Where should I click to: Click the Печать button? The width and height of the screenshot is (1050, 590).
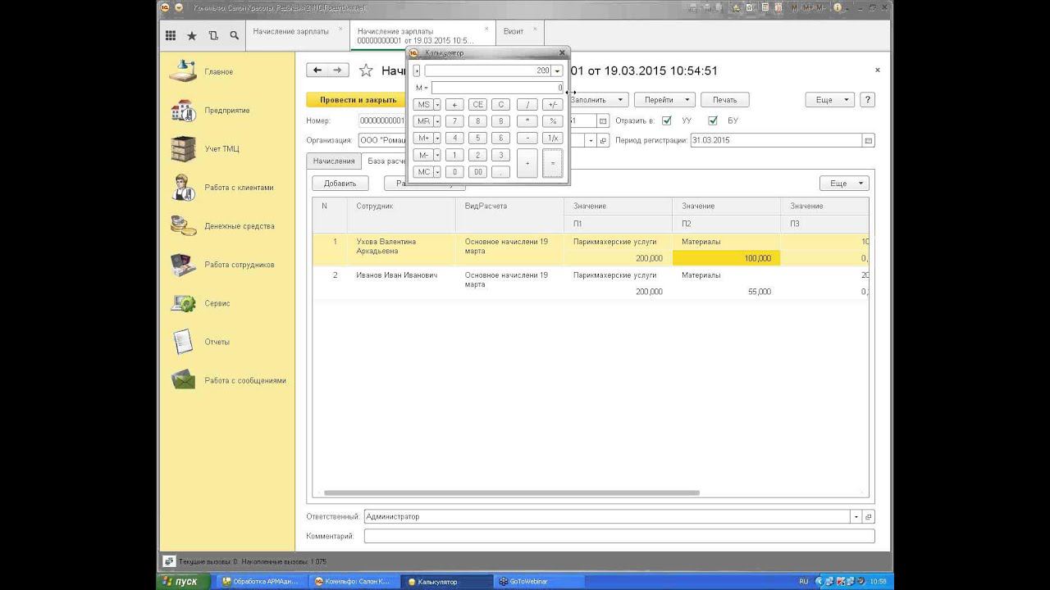pyautogui.click(x=724, y=100)
